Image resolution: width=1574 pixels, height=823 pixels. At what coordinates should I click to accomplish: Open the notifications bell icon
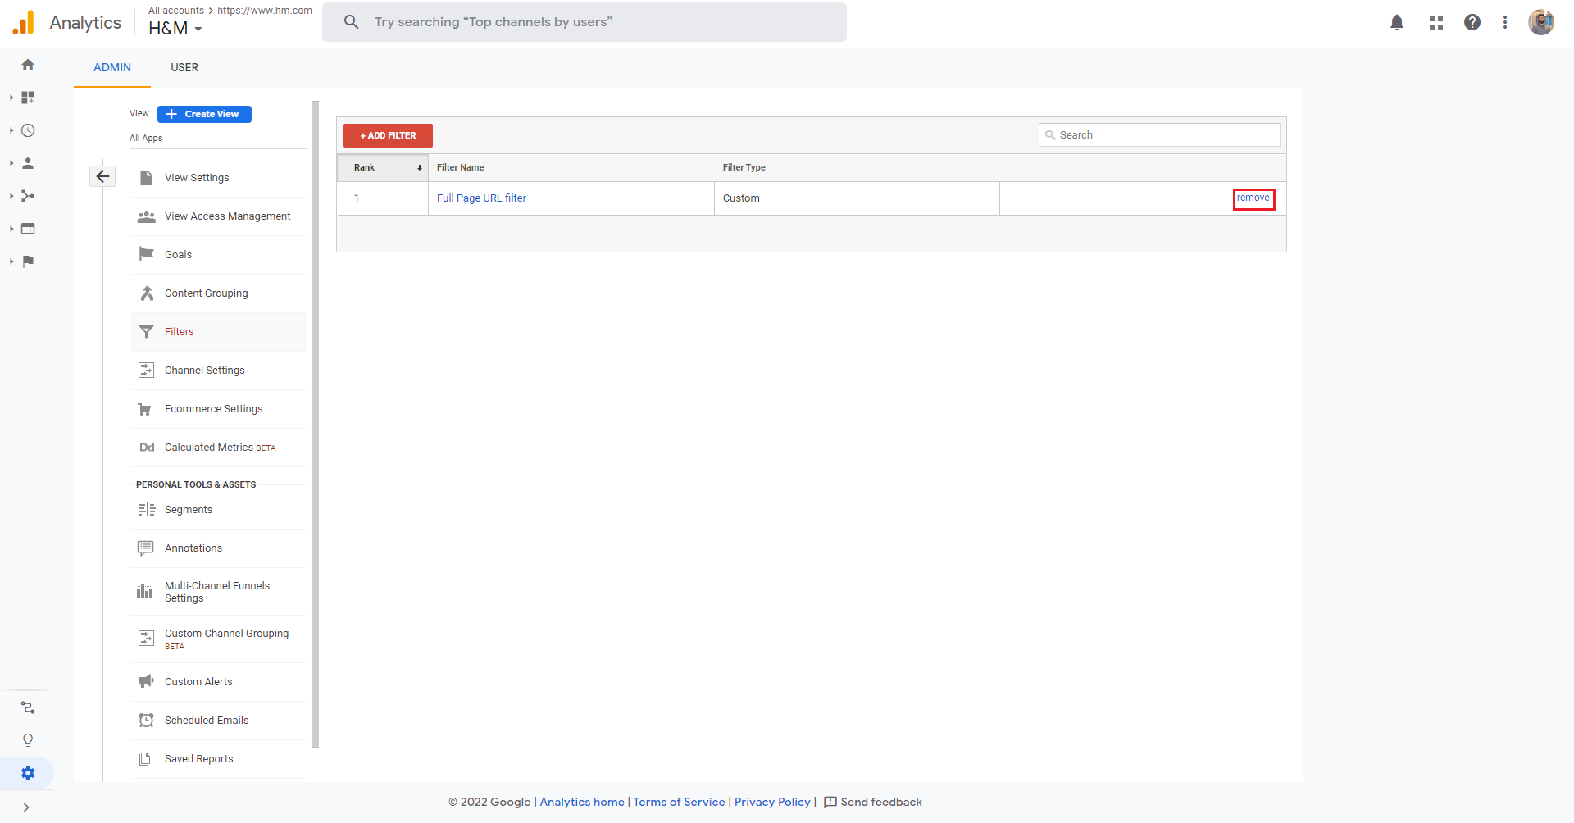pyautogui.click(x=1397, y=23)
